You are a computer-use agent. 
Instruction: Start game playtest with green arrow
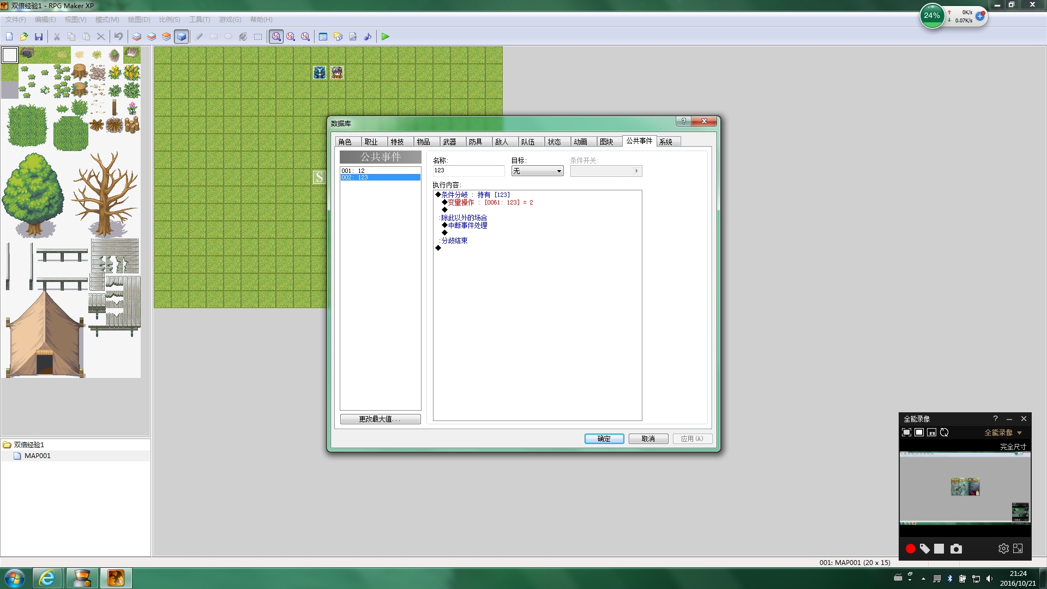(x=386, y=37)
